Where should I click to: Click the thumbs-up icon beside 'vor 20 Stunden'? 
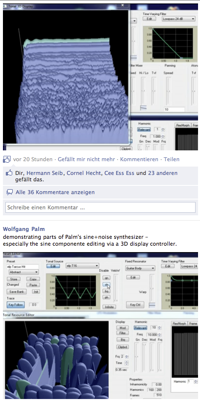click(7, 159)
